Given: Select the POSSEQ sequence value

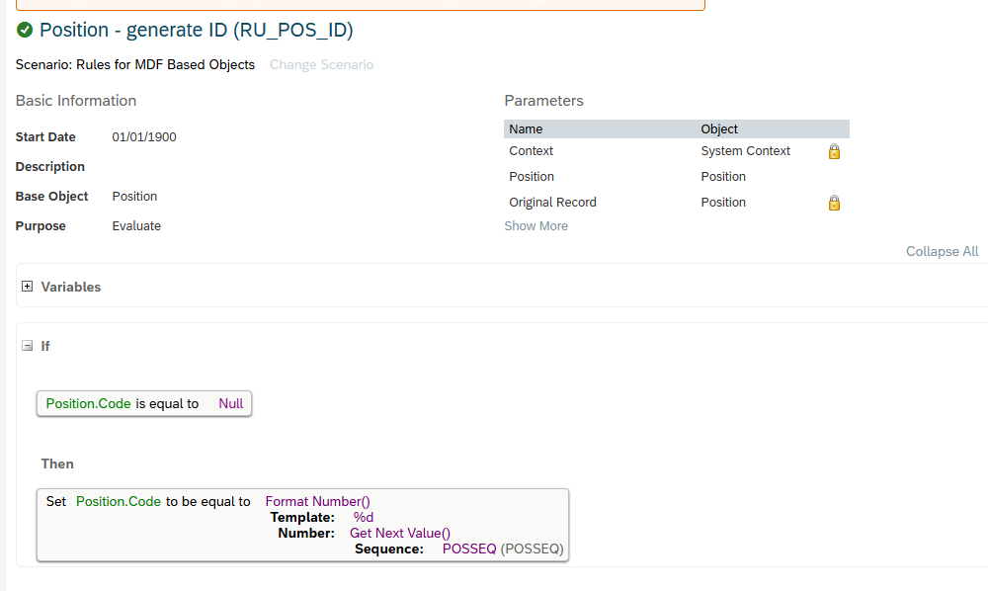Looking at the screenshot, I should (469, 549).
